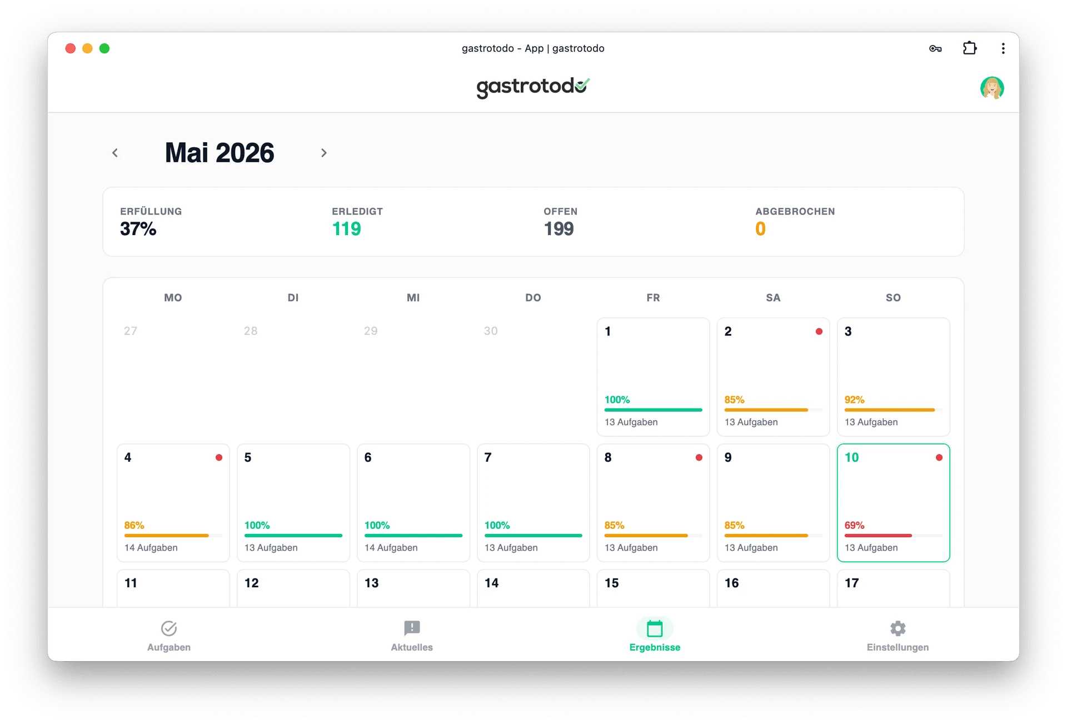
Task: Open the three-dot browser menu
Action: tap(1003, 48)
